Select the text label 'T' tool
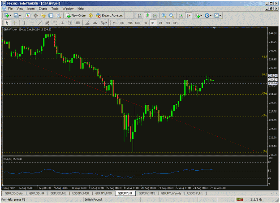 [70, 23]
